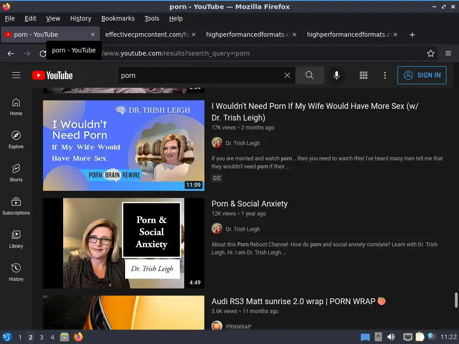This screenshot has width=459, height=344.
Task: Click the Audi RS3 orange car thumbnail
Action: tap(124, 312)
